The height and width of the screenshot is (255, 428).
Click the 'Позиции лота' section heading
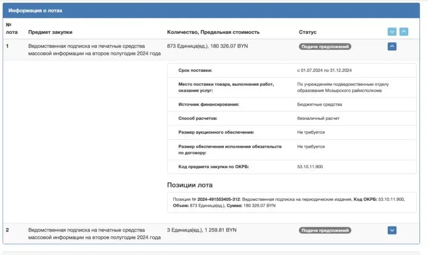(190, 185)
